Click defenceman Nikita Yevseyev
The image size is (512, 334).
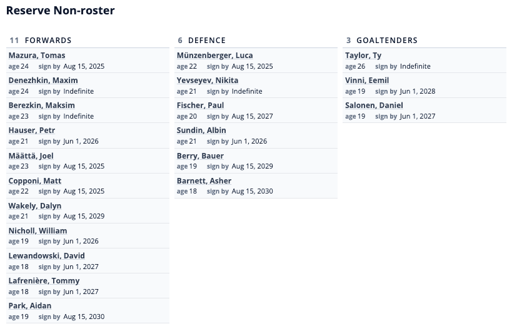[208, 81]
